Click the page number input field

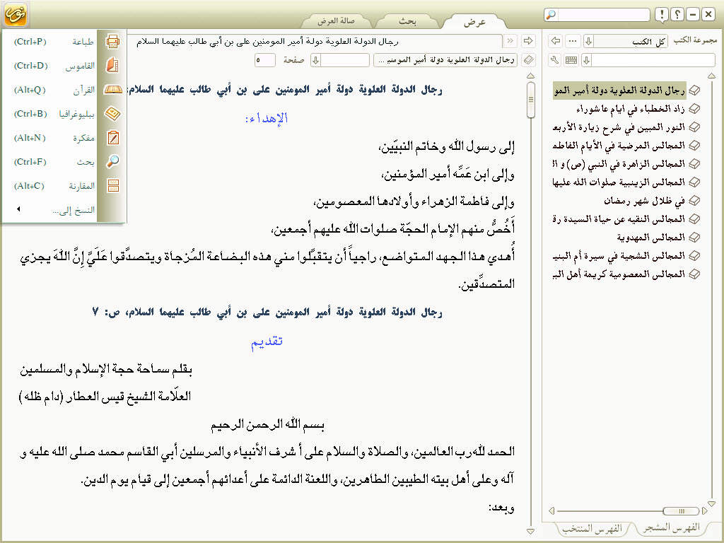266,61
